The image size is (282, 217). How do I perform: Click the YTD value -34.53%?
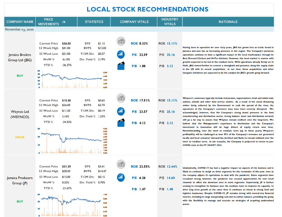click(x=67, y=122)
